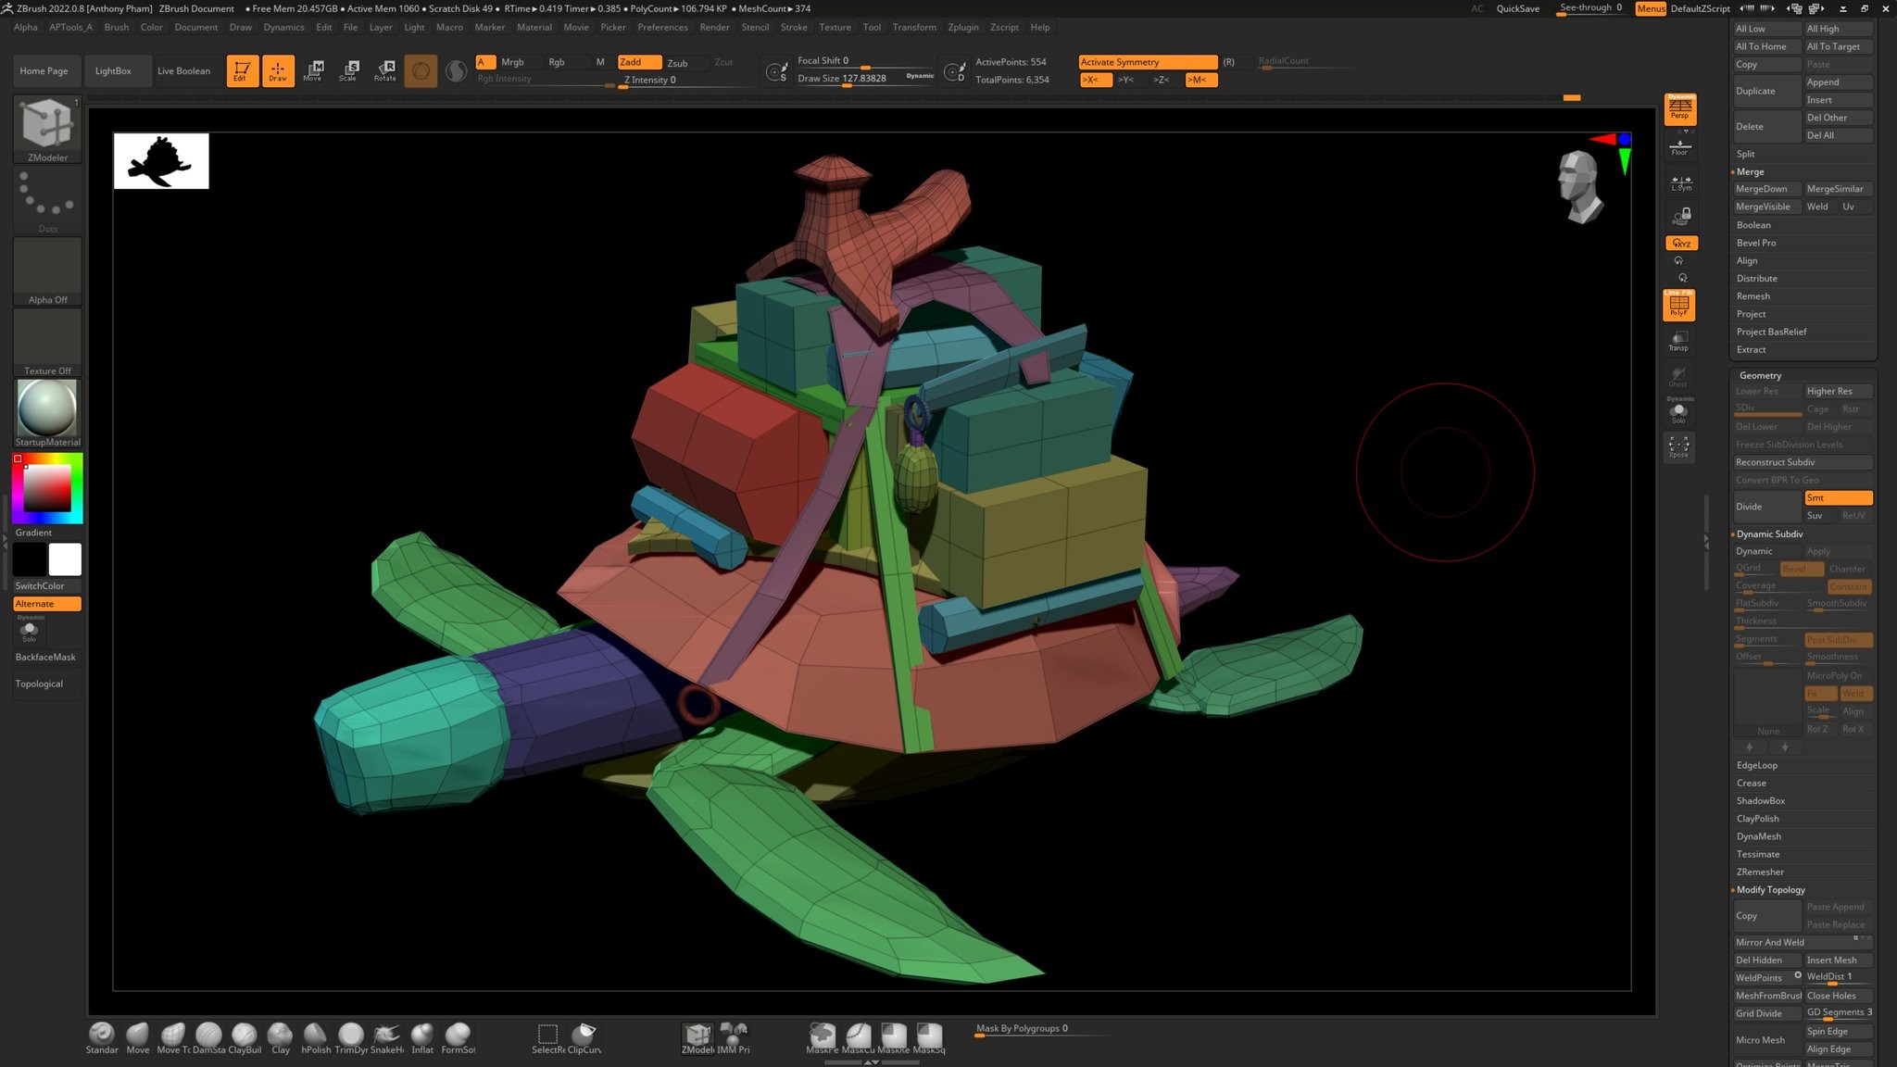Toggle L.Sym local symmetry

[1681, 182]
